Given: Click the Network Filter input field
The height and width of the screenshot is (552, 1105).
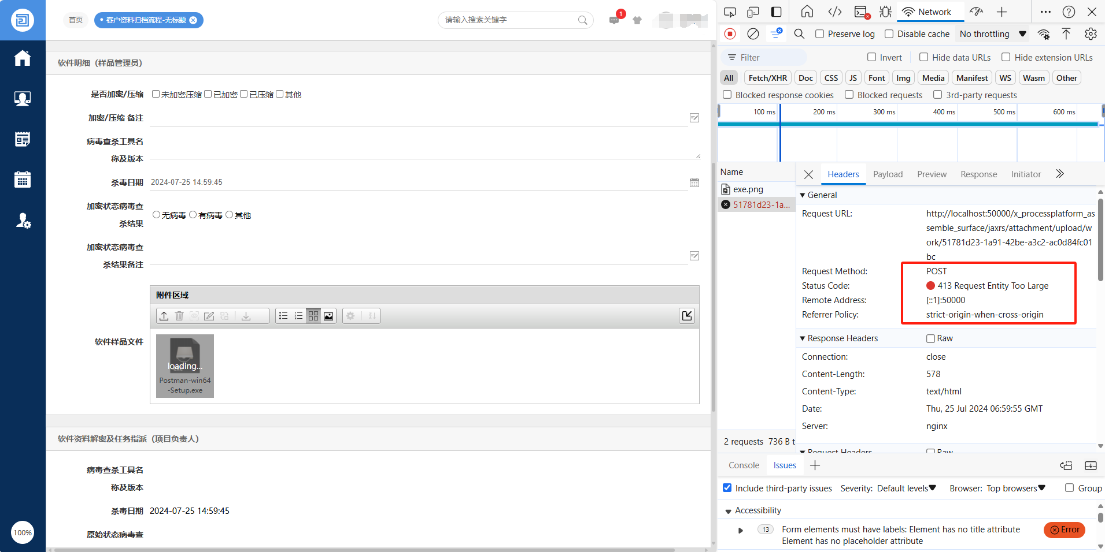Looking at the screenshot, I should coord(764,57).
